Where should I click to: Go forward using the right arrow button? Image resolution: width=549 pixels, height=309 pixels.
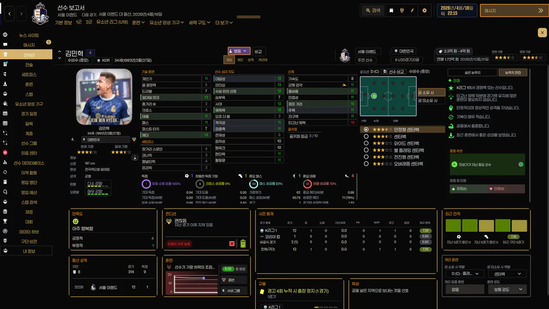[x=21, y=14]
